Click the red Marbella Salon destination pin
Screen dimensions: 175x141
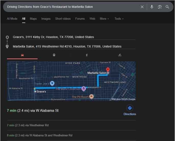(x=108, y=69)
